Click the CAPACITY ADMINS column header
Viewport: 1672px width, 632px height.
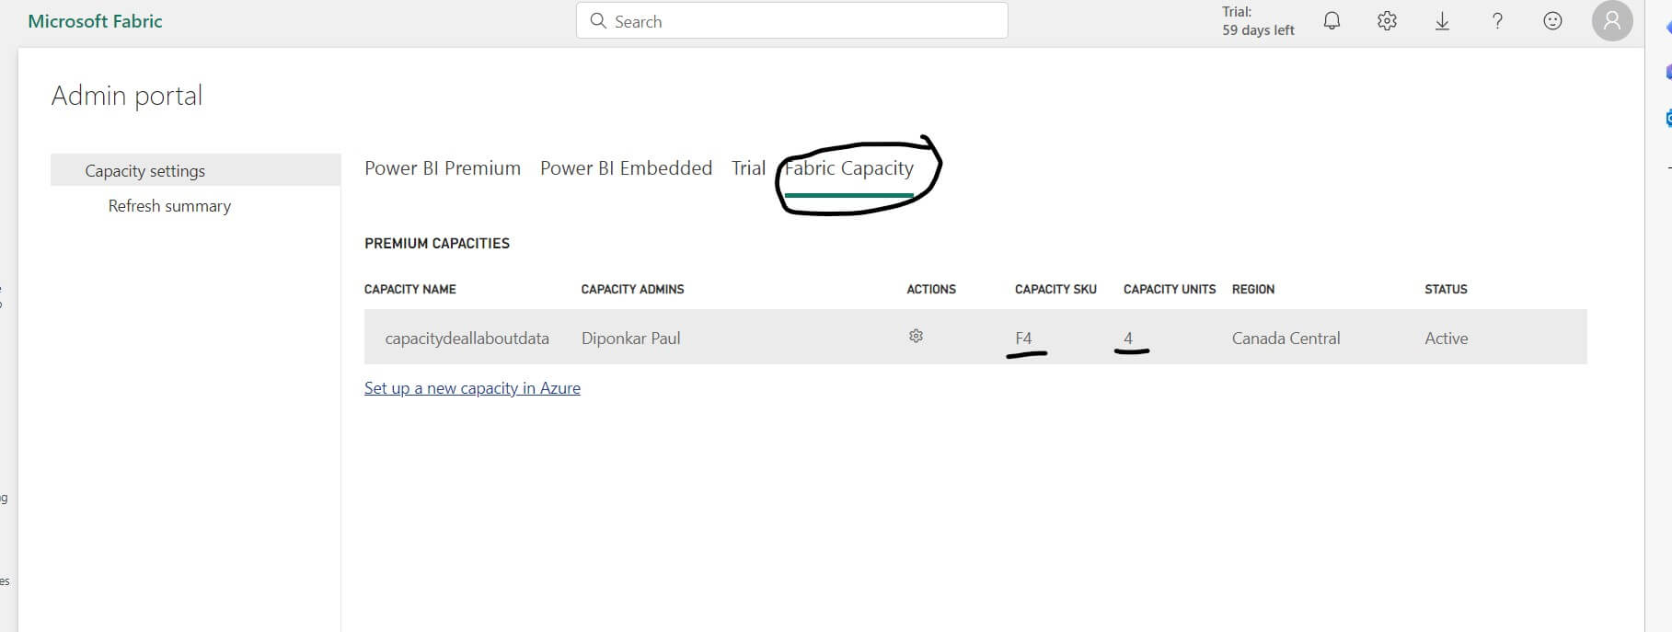click(632, 289)
